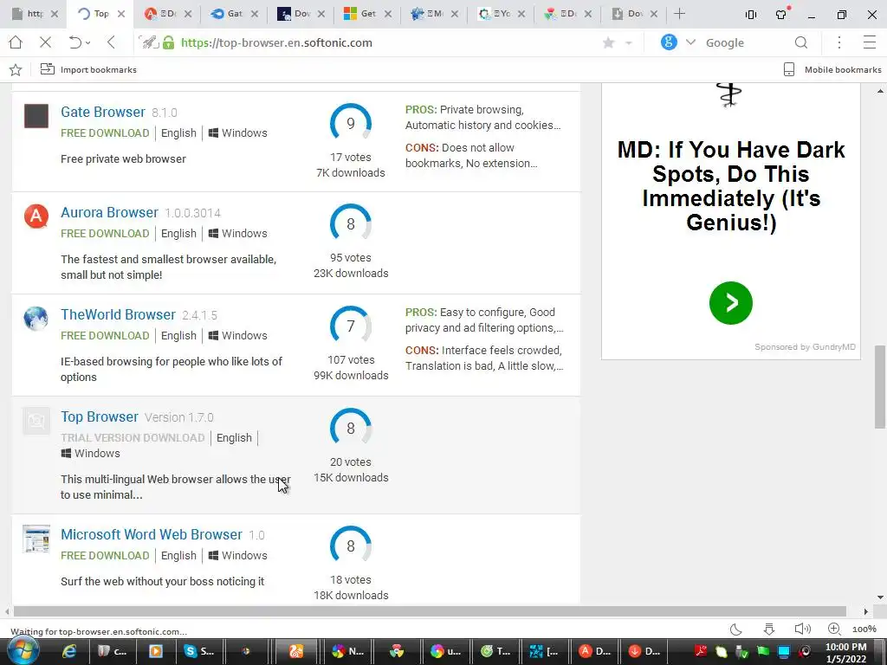Open Internet Explorer from the taskbar
The width and height of the screenshot is (887, 665).
coord(69,651)
